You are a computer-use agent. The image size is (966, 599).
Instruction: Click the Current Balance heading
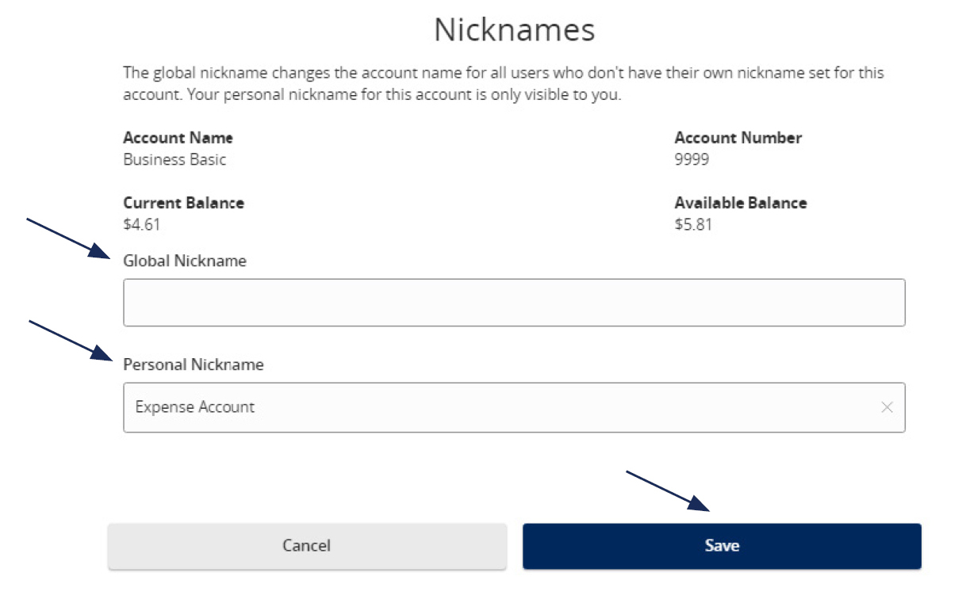point(184,203)
